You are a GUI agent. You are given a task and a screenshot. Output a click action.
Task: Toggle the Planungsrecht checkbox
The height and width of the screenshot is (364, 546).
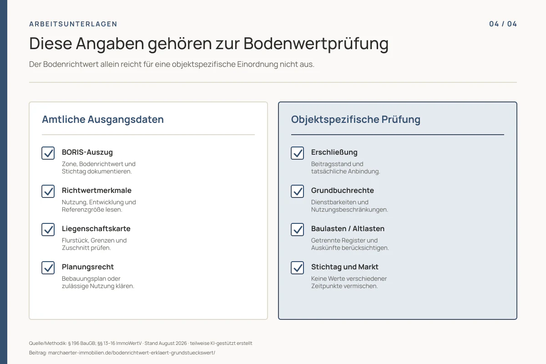pyautogui.click(x=48, y=268)
